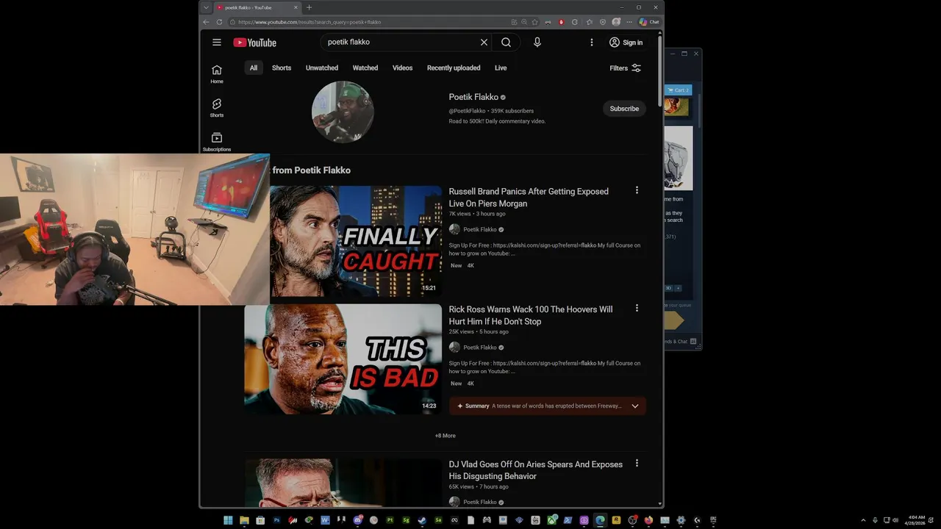The width and height of the screenshot is (941, 529).
Task: Open Russell Brand Panics video title
Action: coord(529,198)
